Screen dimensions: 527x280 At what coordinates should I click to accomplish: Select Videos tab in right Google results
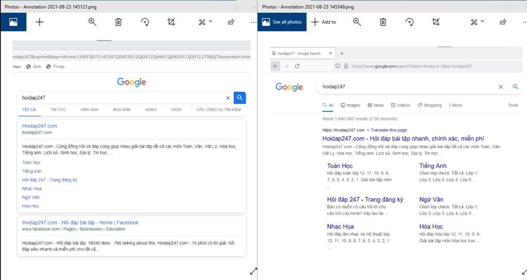(400, 105)
